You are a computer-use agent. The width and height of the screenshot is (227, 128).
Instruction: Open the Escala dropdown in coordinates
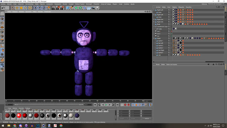pos(135,118)
